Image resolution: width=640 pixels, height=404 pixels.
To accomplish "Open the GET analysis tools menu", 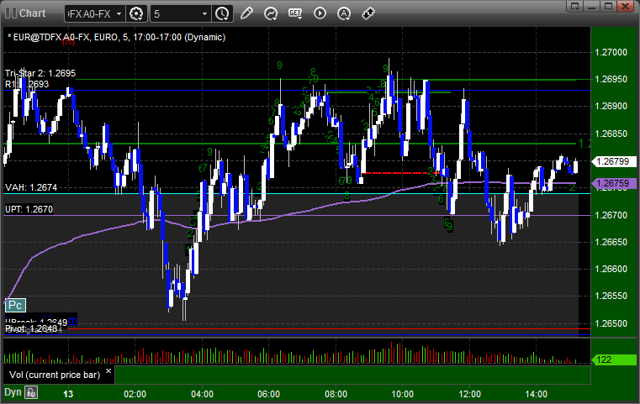I will tap(295, 13).
